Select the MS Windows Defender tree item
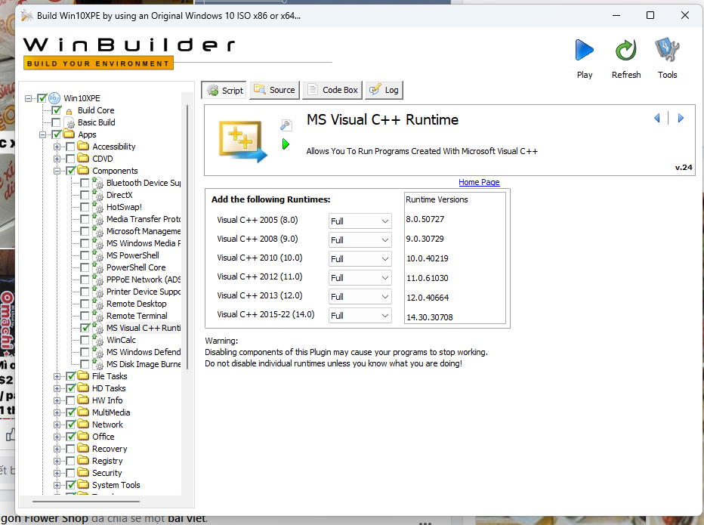Image resolution: width=704 pixels, height=525 pixels. [x=144, y=352]
